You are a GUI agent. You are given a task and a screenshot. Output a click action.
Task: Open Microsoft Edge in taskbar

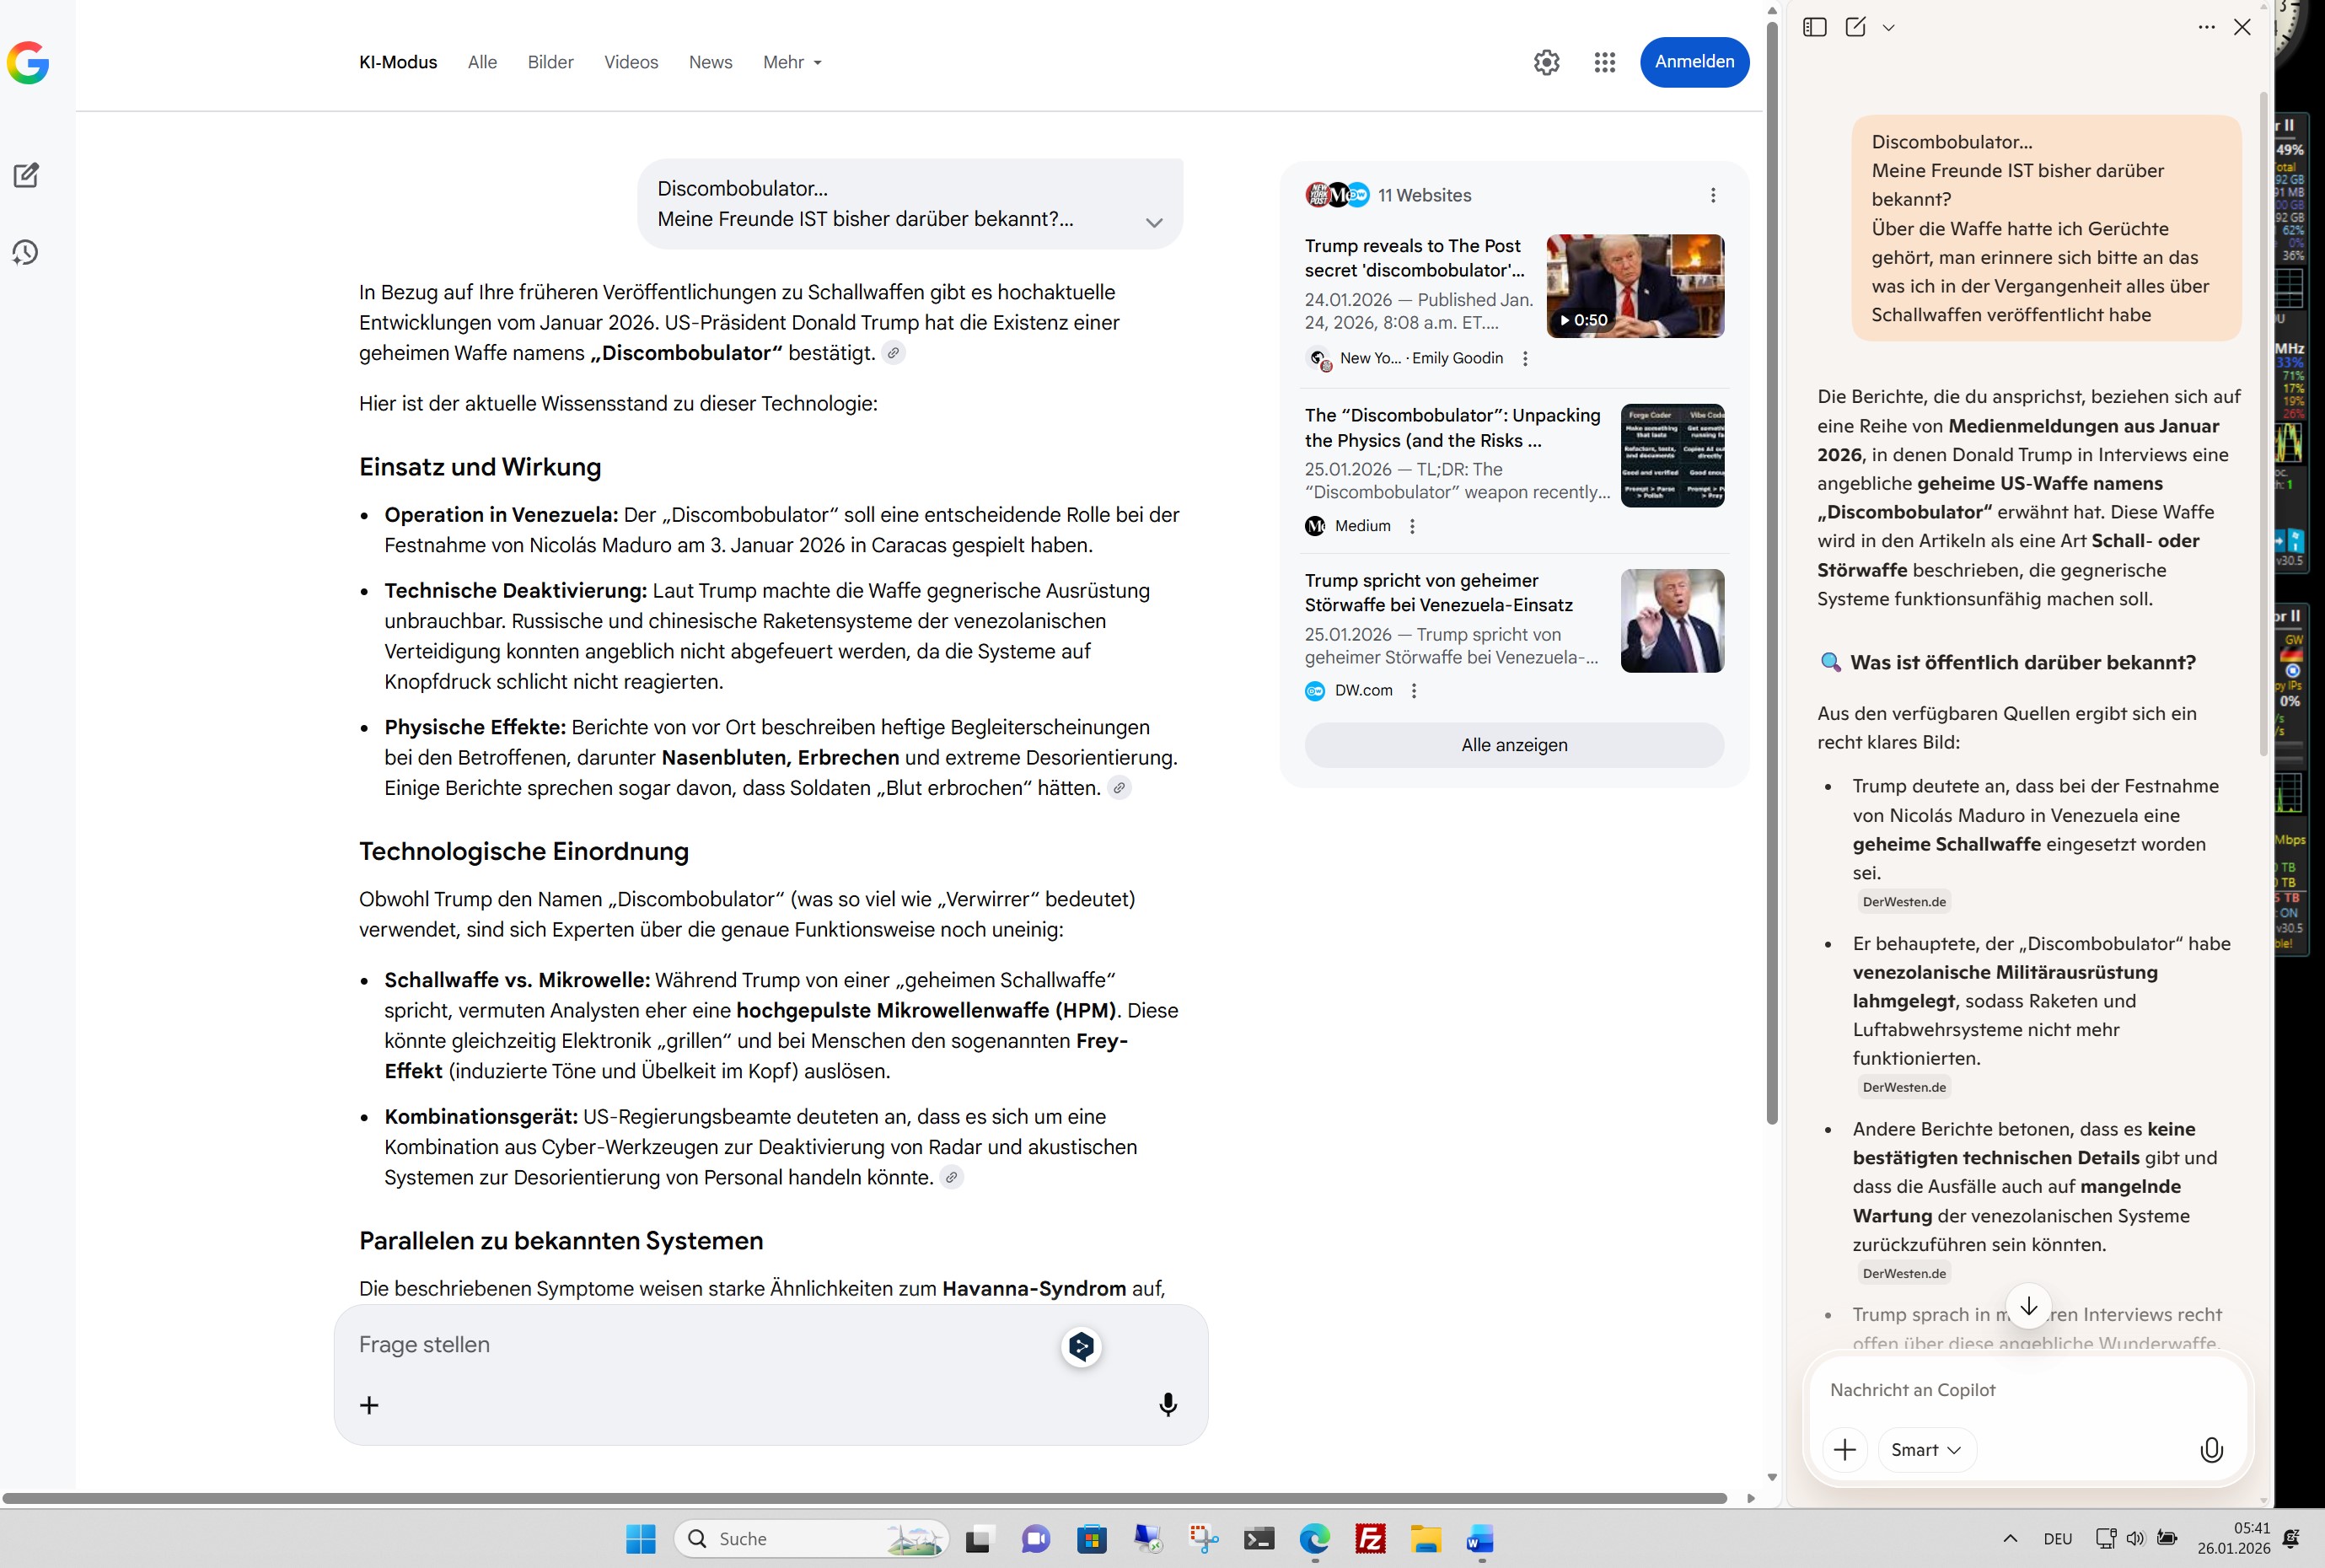click(x=1314, y=1538)
